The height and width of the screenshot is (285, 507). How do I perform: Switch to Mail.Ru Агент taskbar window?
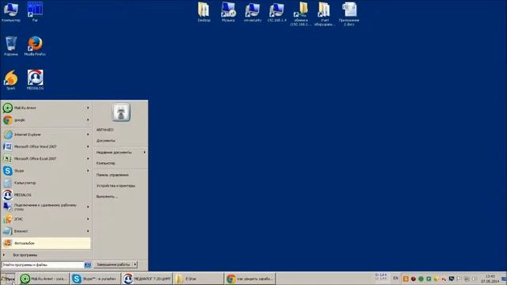pyautogui.click(x=44, y=279)
